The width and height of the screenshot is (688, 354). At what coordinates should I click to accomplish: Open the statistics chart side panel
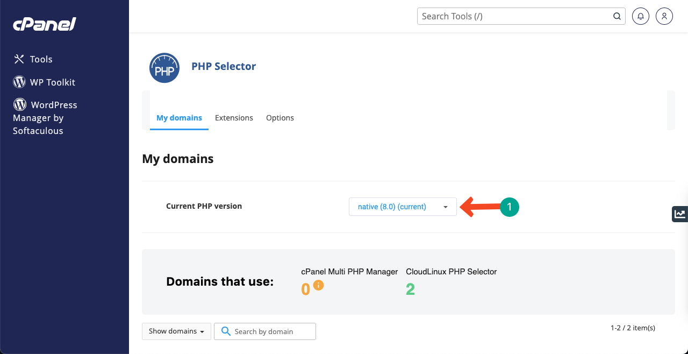pos(680,214)
